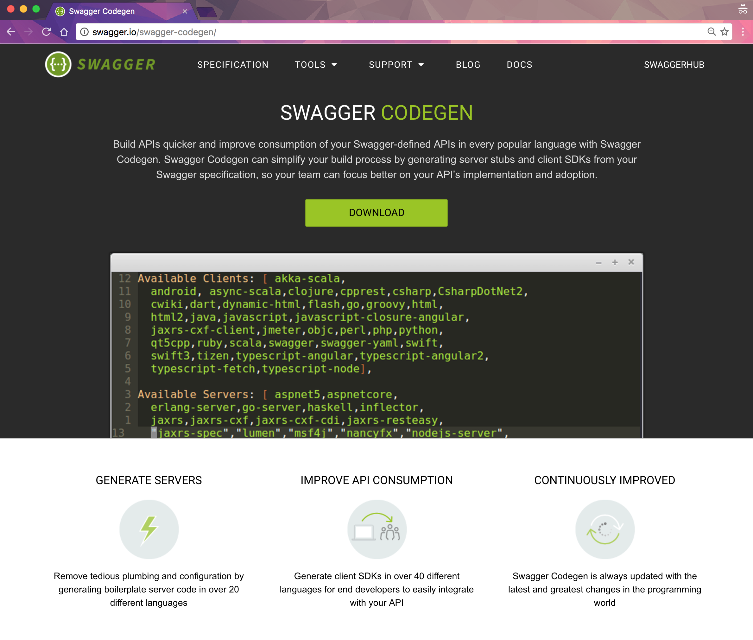Viewport: 753px width, 640px height.
Task: Go to browser home page icon
Action: pyautogui.click(x=64, y=32)
